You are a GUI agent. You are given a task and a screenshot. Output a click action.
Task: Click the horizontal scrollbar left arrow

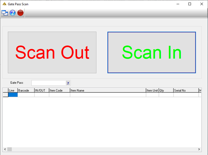[x=5, y=149]
